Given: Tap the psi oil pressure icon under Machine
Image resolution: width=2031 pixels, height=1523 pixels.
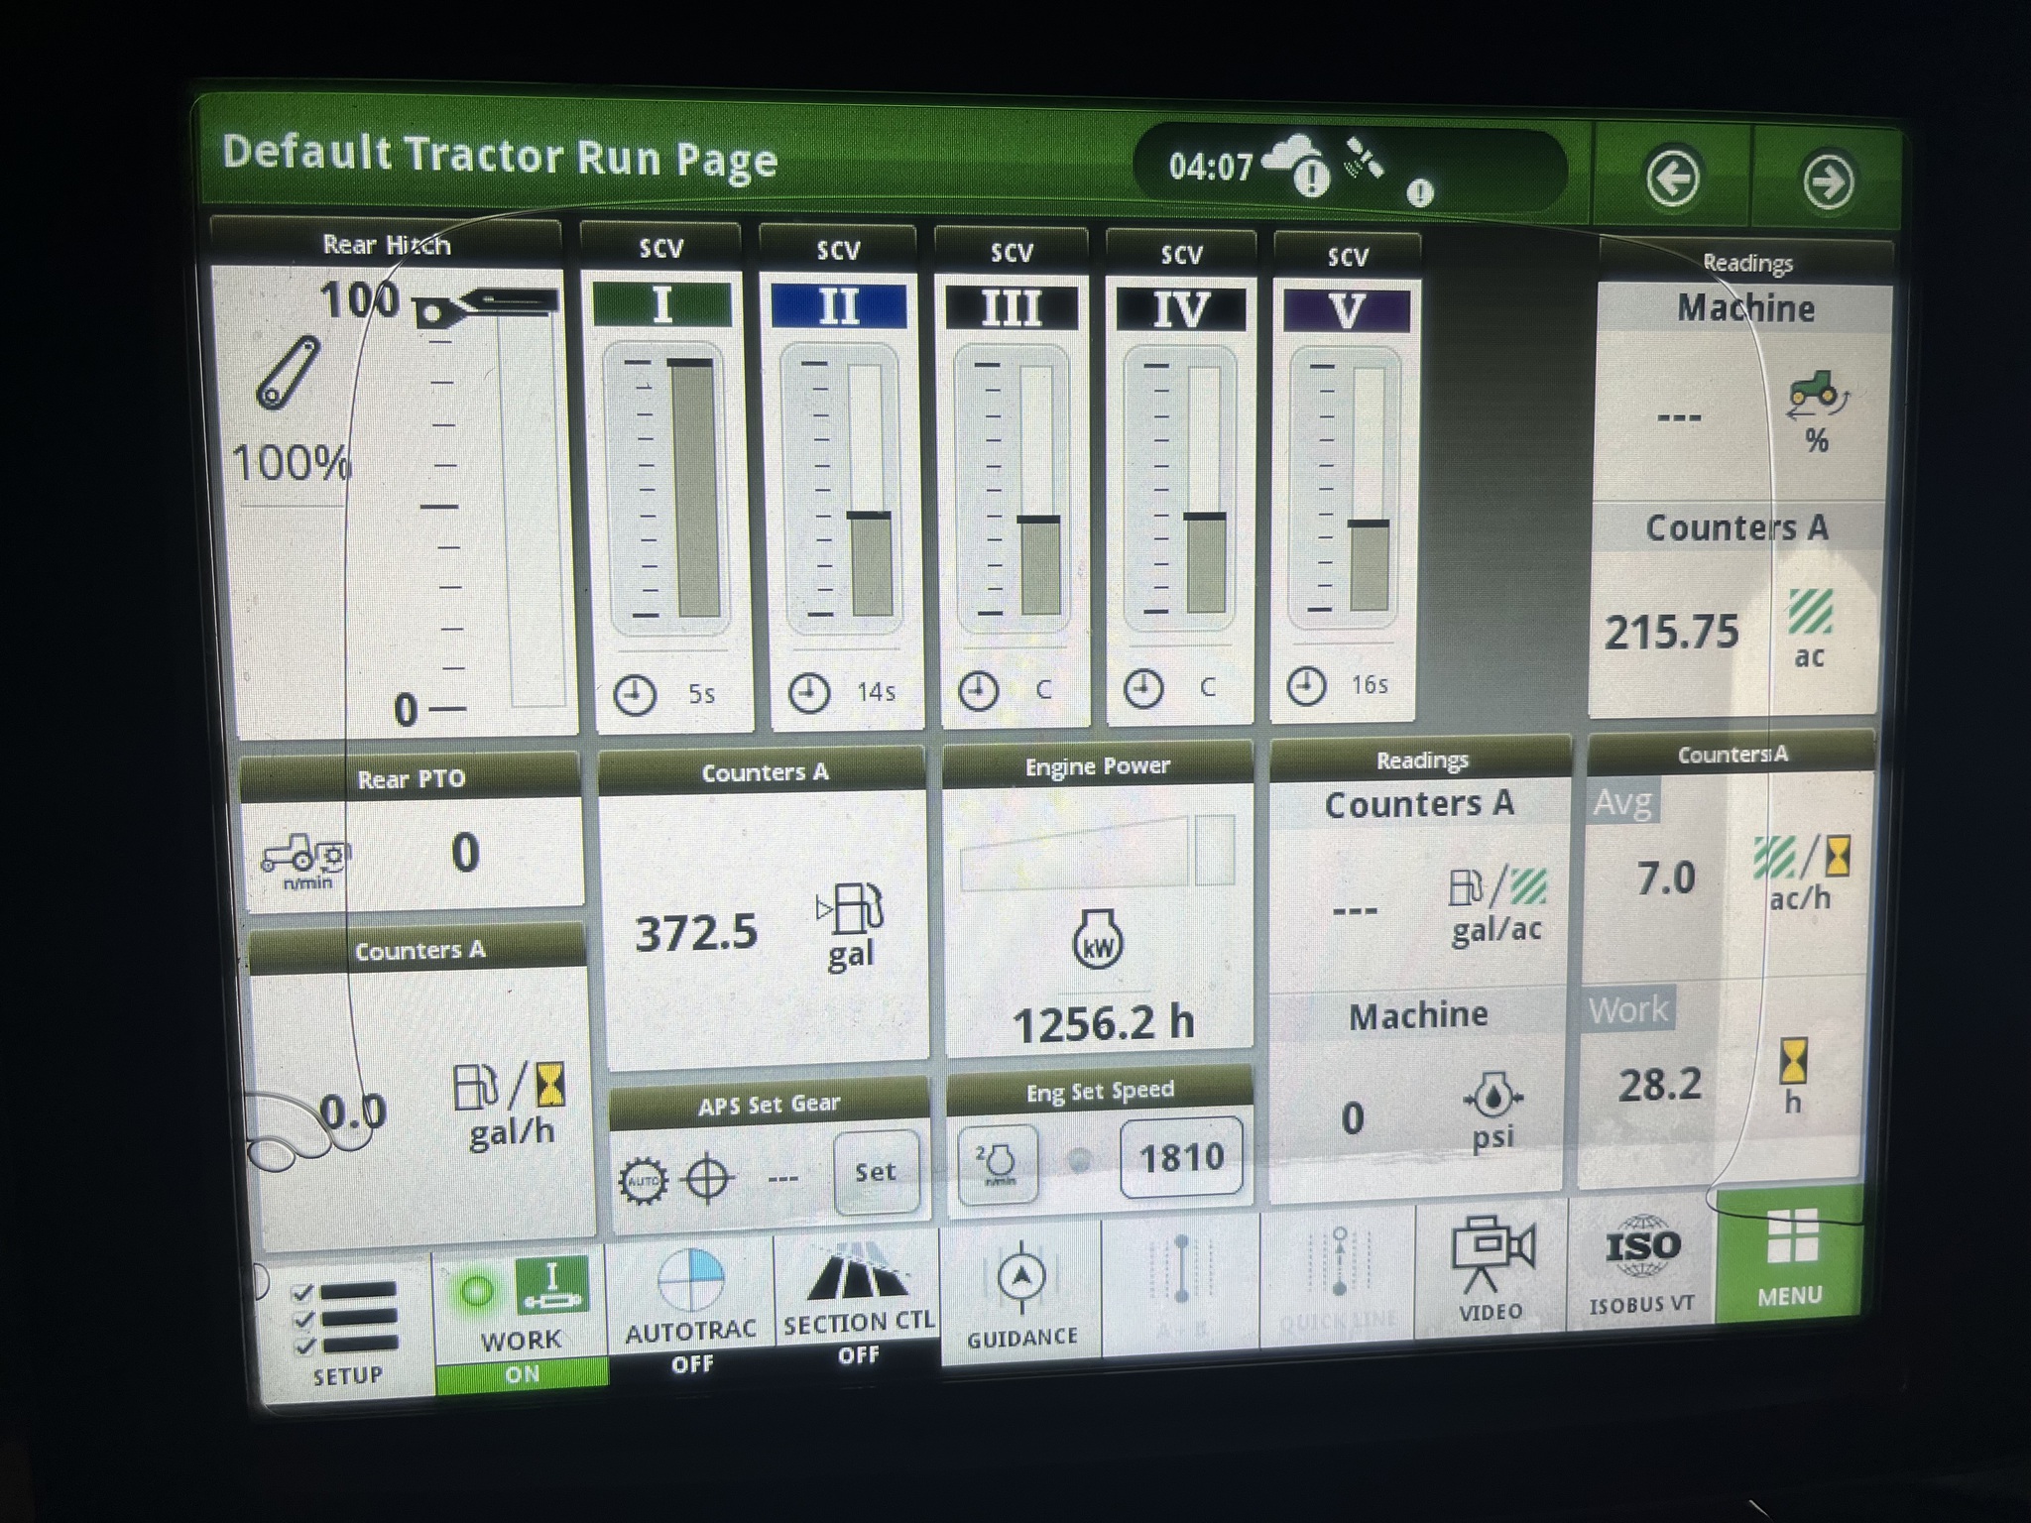Looking at the screenshot, I should 1493,1098.
